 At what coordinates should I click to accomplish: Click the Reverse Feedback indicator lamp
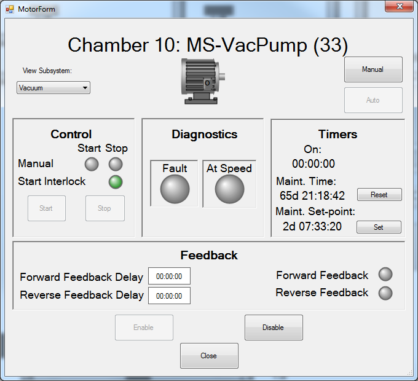click(385, 293)
